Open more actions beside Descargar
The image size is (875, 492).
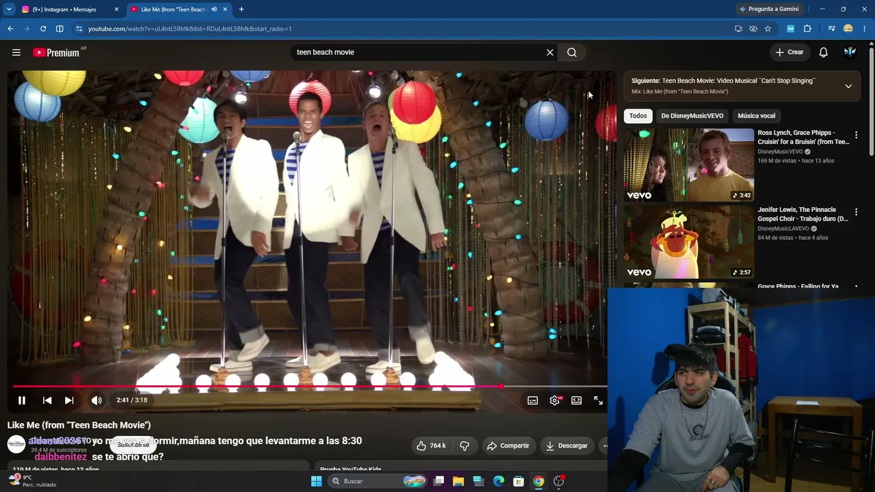click(604, 446)
